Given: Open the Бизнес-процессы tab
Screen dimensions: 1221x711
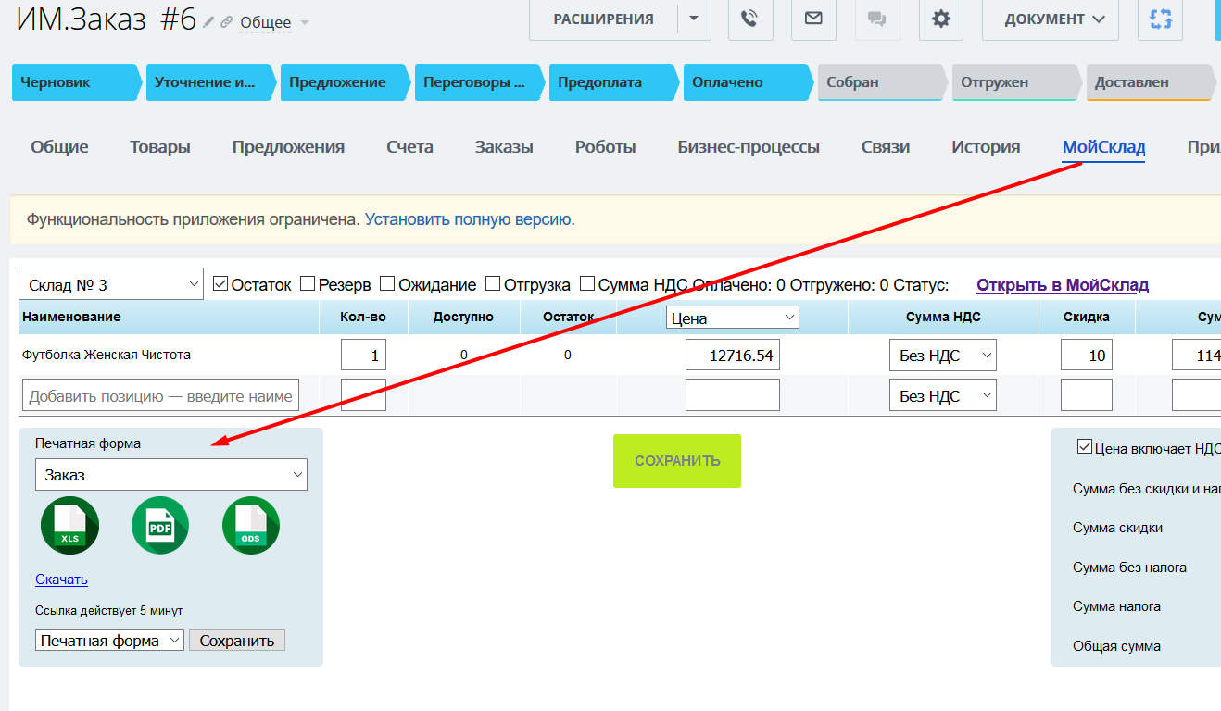Looking at the screenshot, I should (x=748, y=147).
